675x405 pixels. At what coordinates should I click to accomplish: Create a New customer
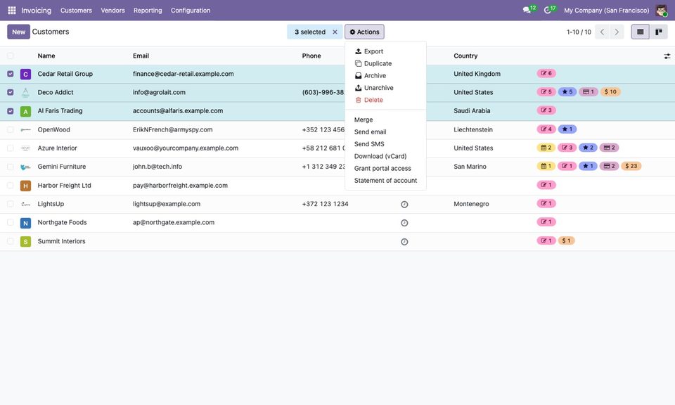tap(18, 32)
